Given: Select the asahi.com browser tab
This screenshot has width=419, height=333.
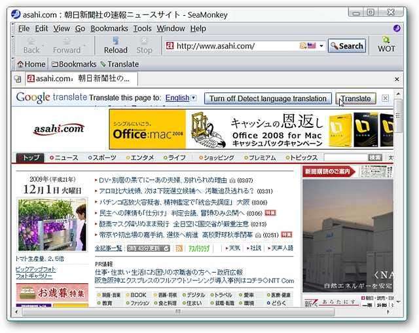Looking at the screenshot, I should point(81,79).
